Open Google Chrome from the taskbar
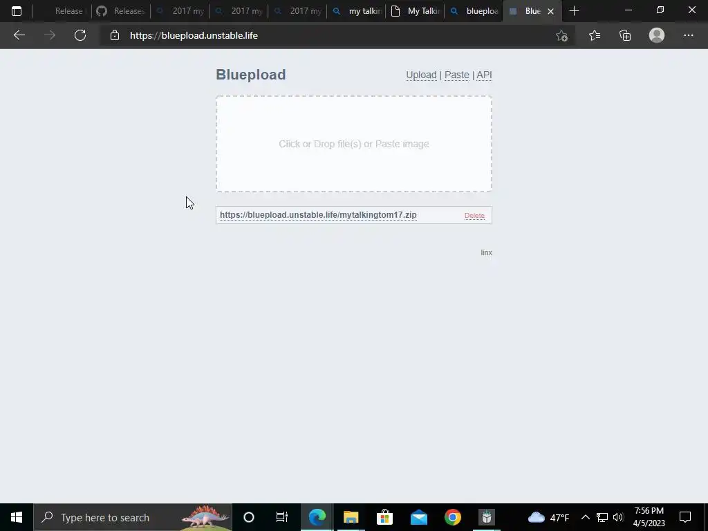 (452, 517)
